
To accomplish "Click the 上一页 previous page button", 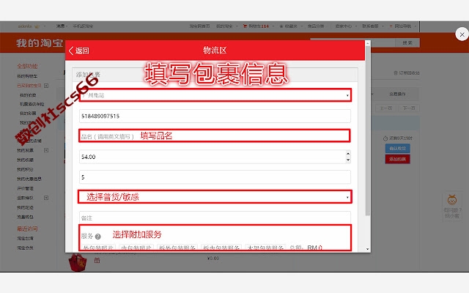I will click(386, 108).
